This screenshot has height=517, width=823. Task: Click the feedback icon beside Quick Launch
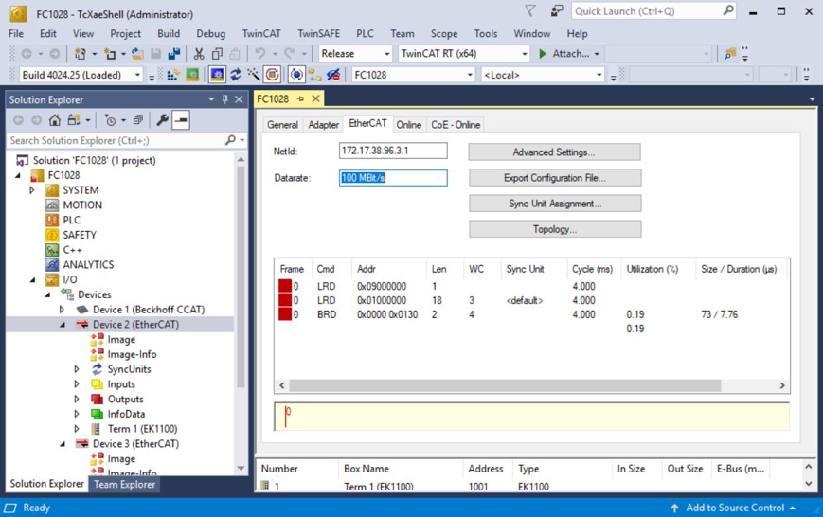(556, 11)
